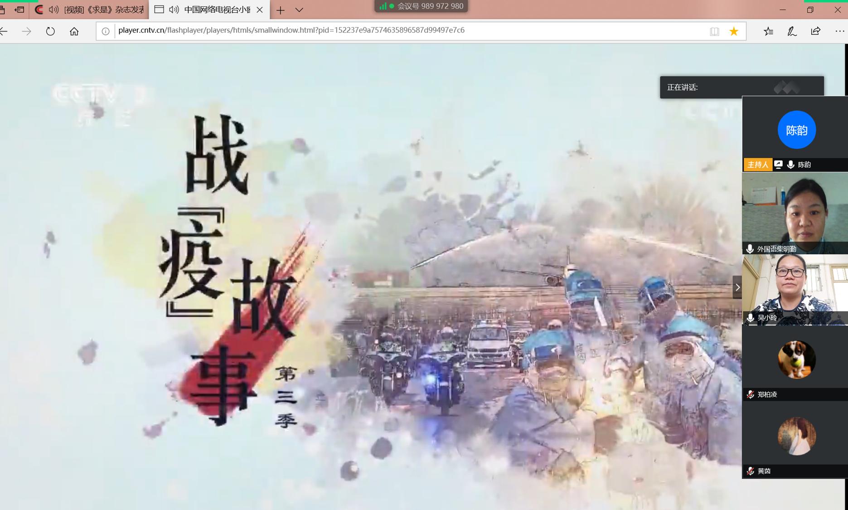Screen dimensions: 848x510
Task: Click 陈韵's blue avatar circle
Action: (796, 130)
